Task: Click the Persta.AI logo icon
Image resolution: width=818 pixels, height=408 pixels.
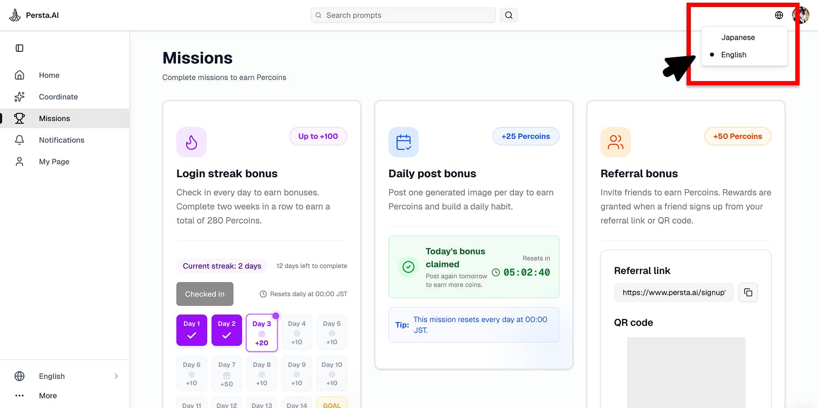Action: pos(15,15)
